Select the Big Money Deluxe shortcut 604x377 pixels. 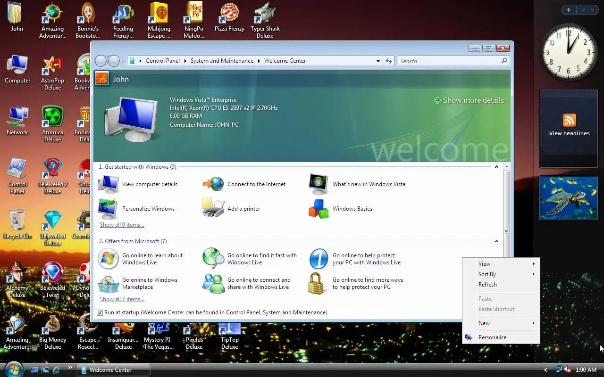pyautogui.click(x=53, y=332)
